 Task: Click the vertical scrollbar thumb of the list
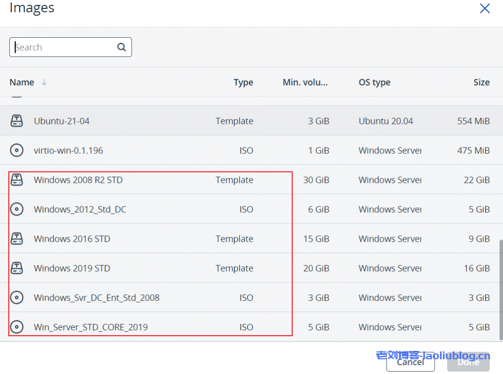pos(500,289)
